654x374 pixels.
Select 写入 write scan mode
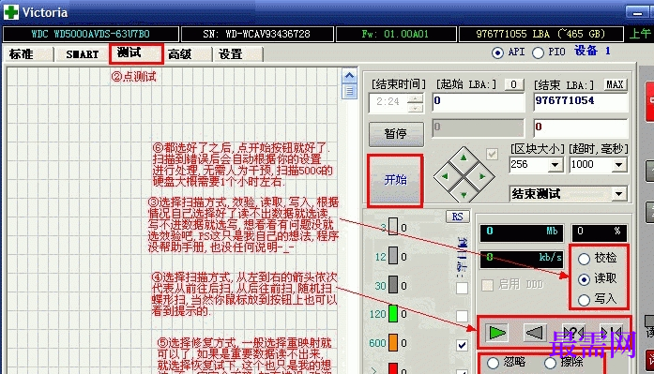point(584,300)
